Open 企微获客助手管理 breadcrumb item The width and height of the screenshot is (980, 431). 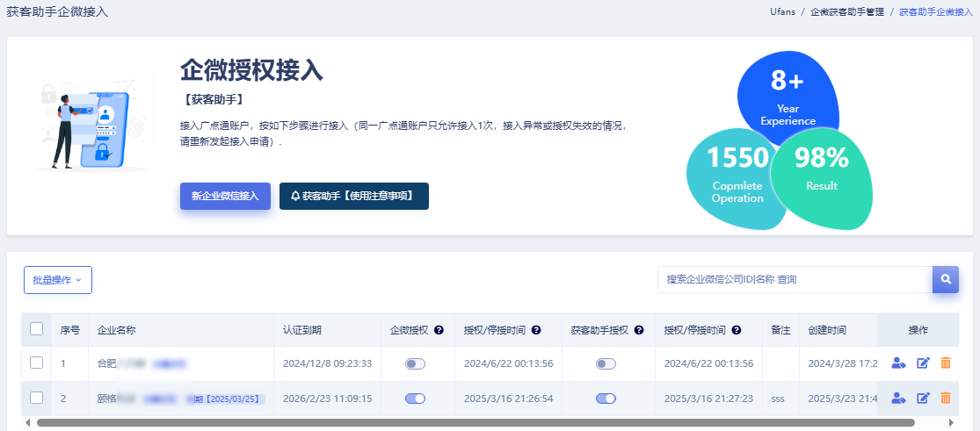click(846, 12)
